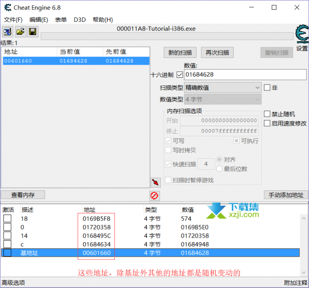Click the scan progress bar

point(167,36)
